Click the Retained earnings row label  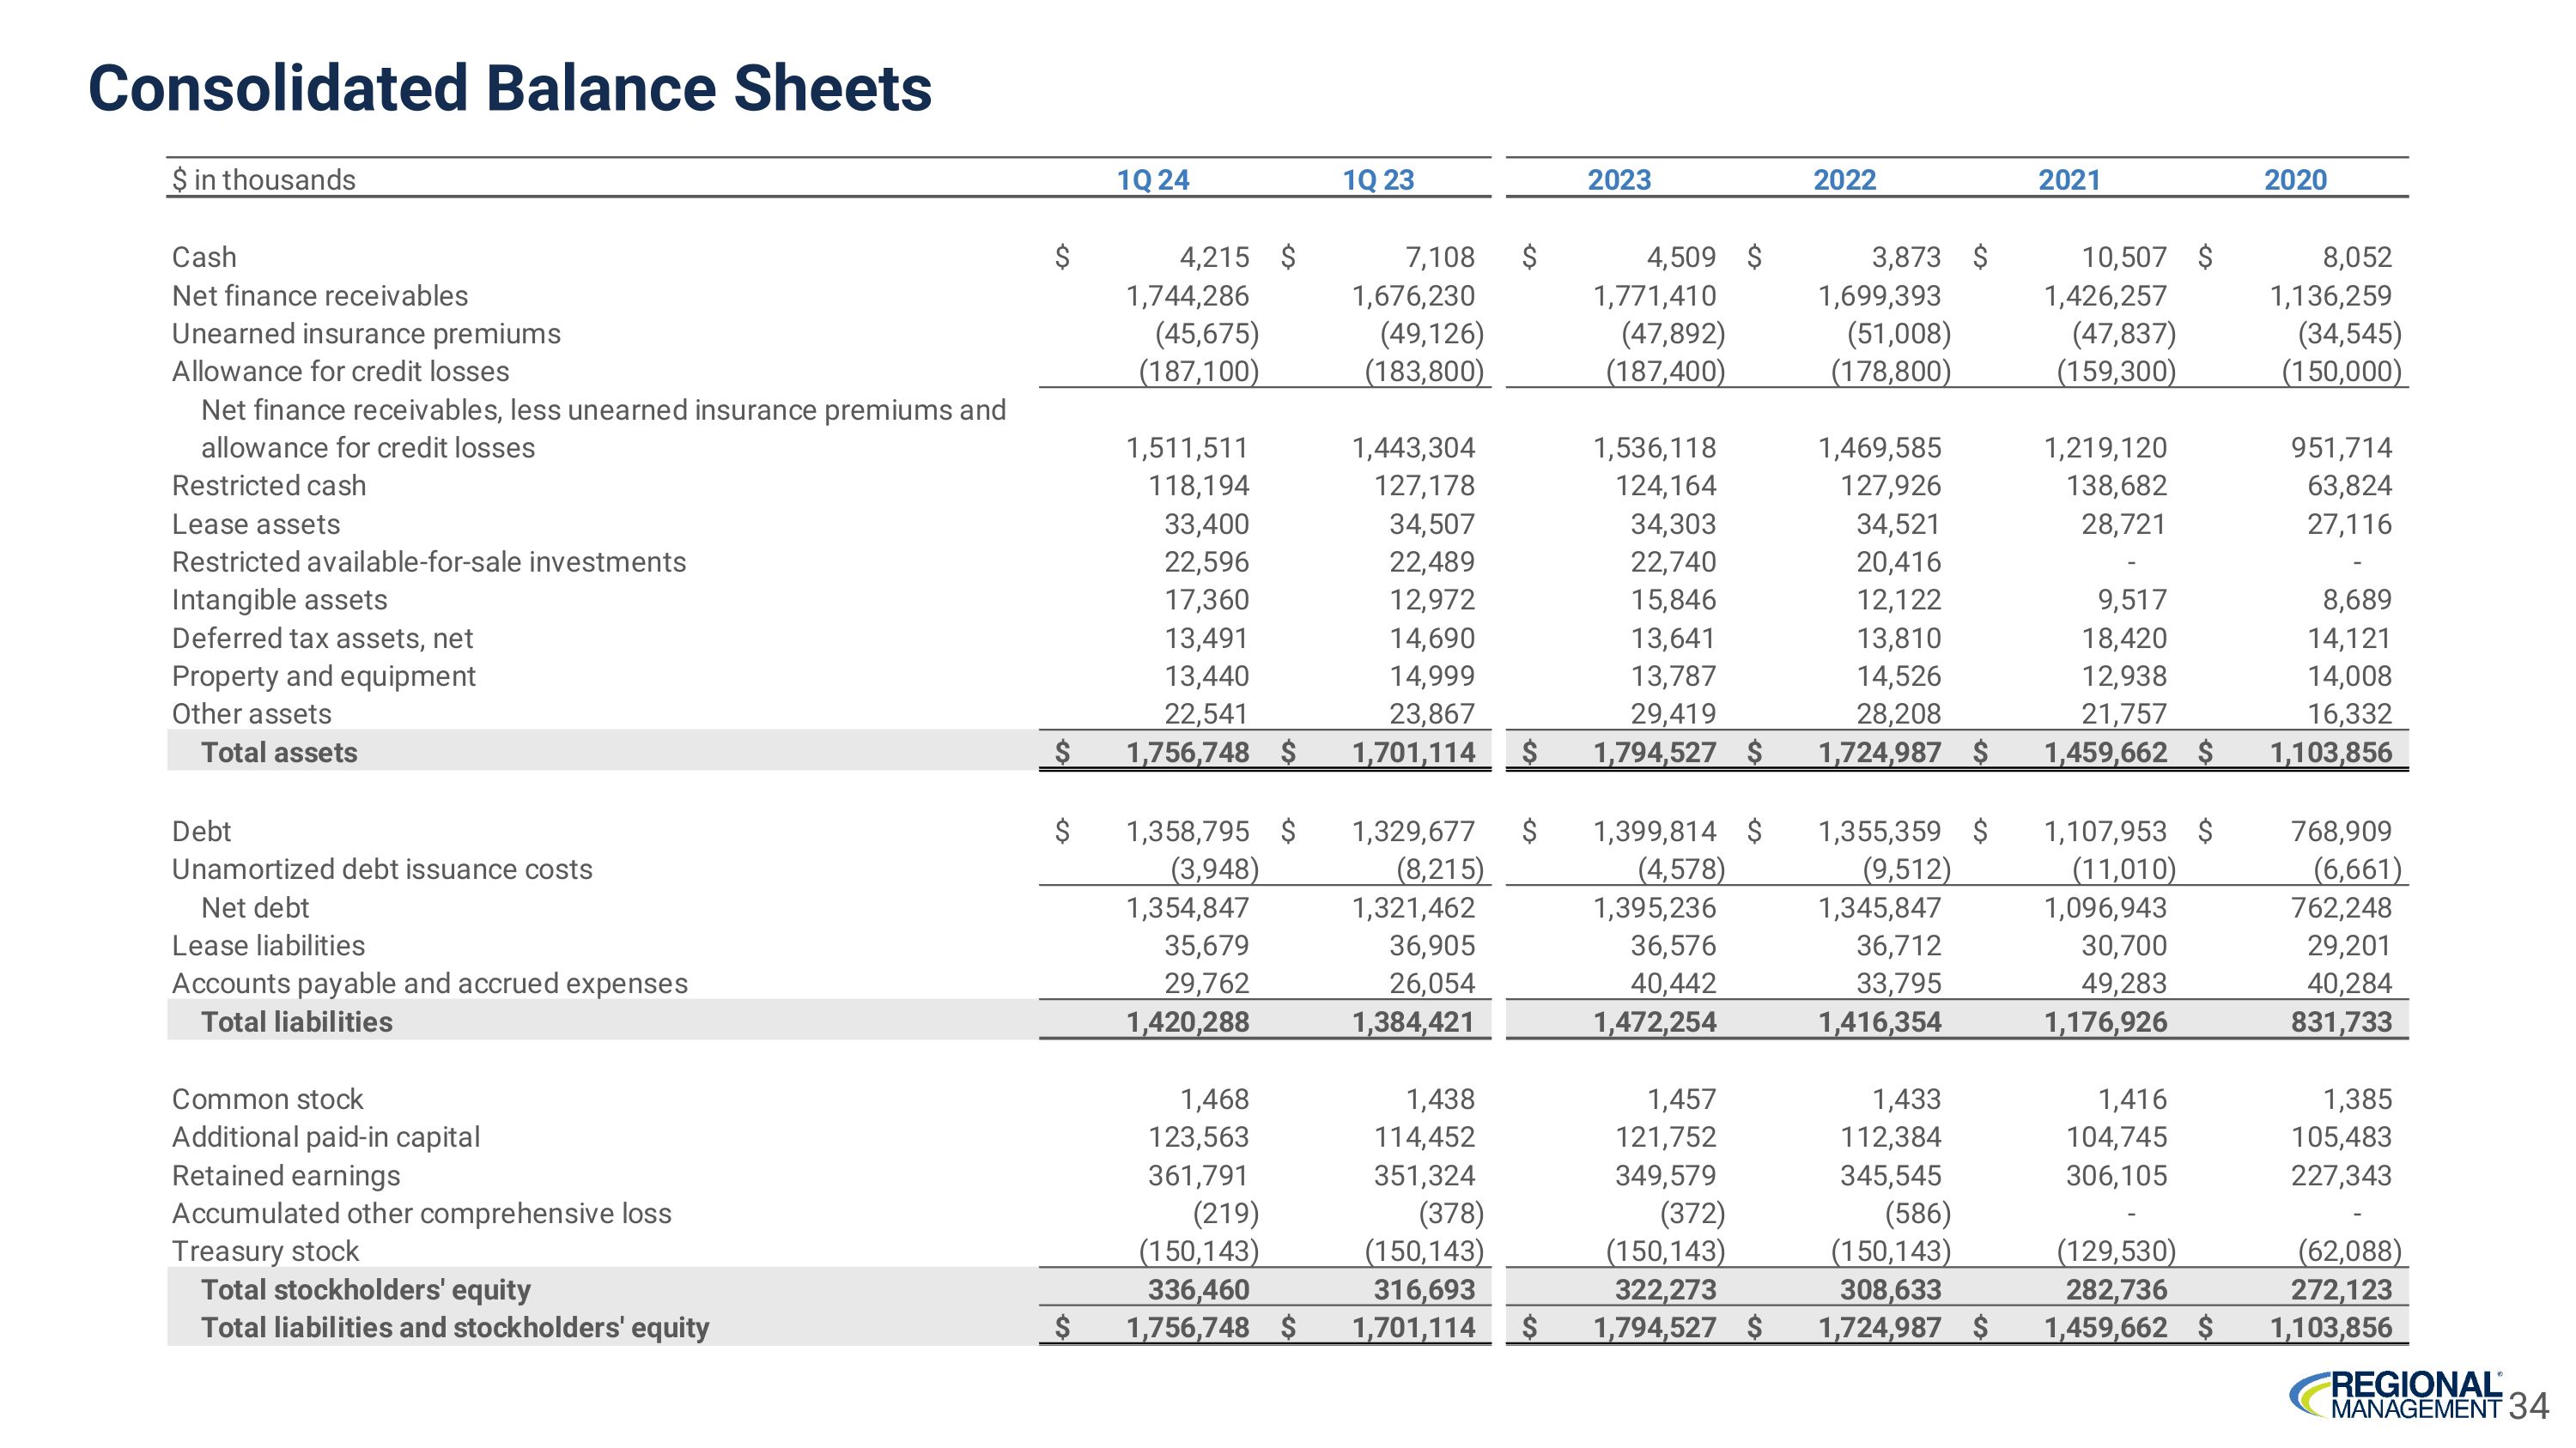click(285, 1175)
